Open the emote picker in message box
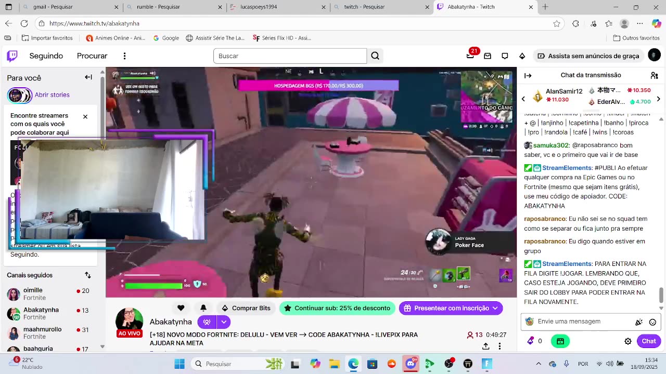 click(652, 322)
